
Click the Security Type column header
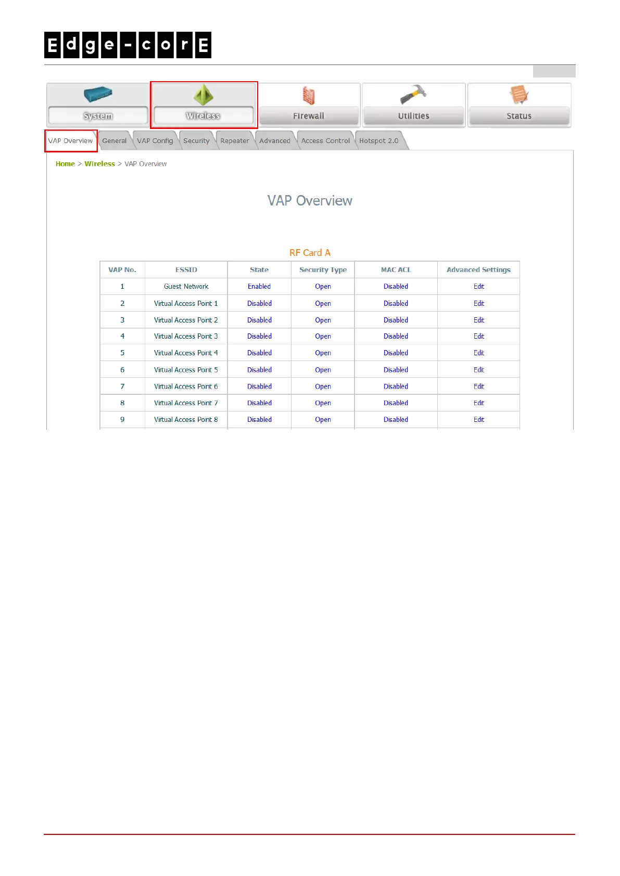click(x=323, y=270)
